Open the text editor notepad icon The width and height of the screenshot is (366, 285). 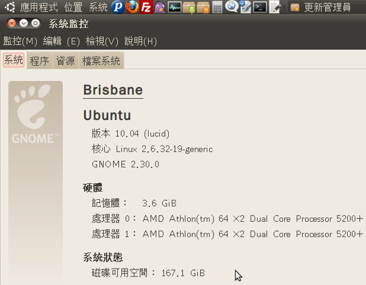pyautogui.click(x=274, y=7)
